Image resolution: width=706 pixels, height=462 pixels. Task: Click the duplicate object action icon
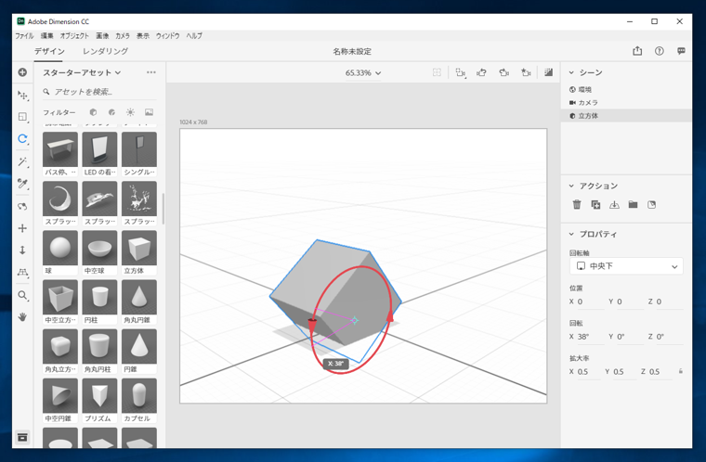point(595,205)
